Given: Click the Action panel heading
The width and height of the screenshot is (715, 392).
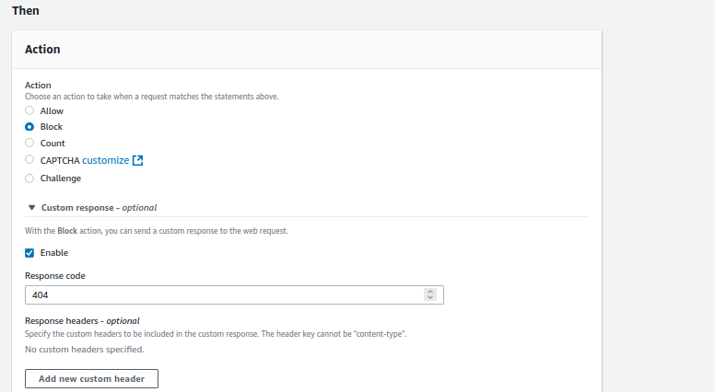Looking at the screenshot, I should click(42, 49).
